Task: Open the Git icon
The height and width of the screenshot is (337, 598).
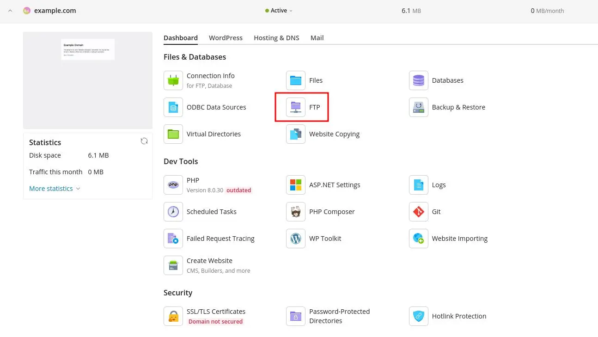Action: 418,212
